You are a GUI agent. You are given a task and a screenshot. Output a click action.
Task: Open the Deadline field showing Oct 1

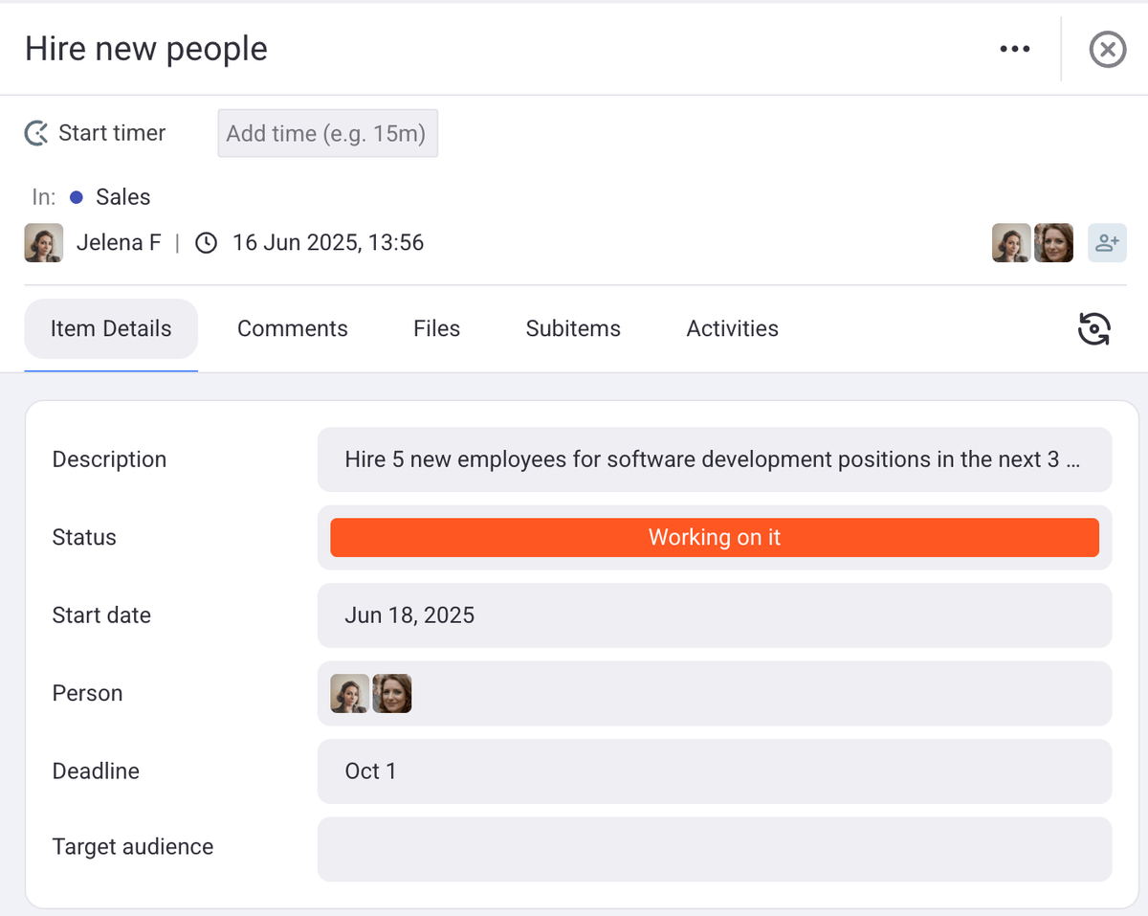(714, 771)
